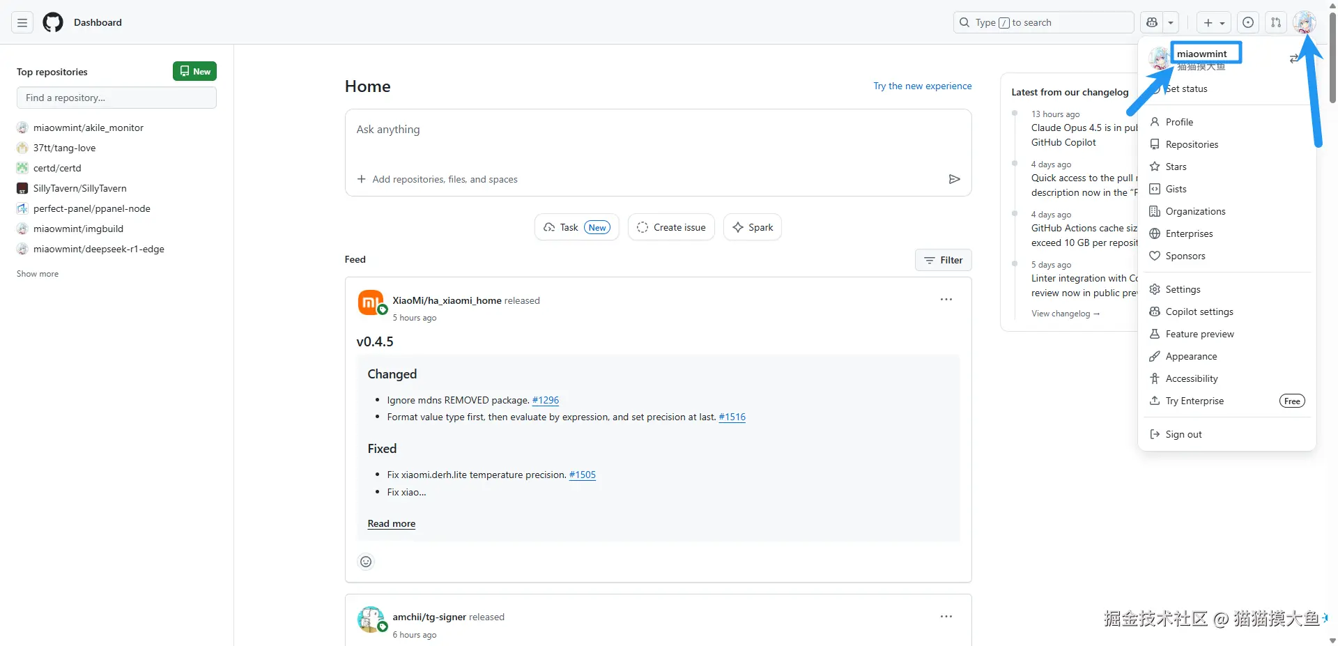Click the Create issue button
This screenshot has height=646, width=1338.
[671, 227]
